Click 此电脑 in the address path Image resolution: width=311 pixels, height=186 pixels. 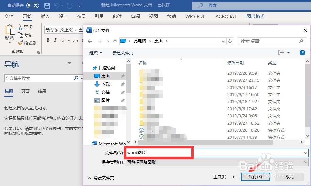[x=140, y=41]
